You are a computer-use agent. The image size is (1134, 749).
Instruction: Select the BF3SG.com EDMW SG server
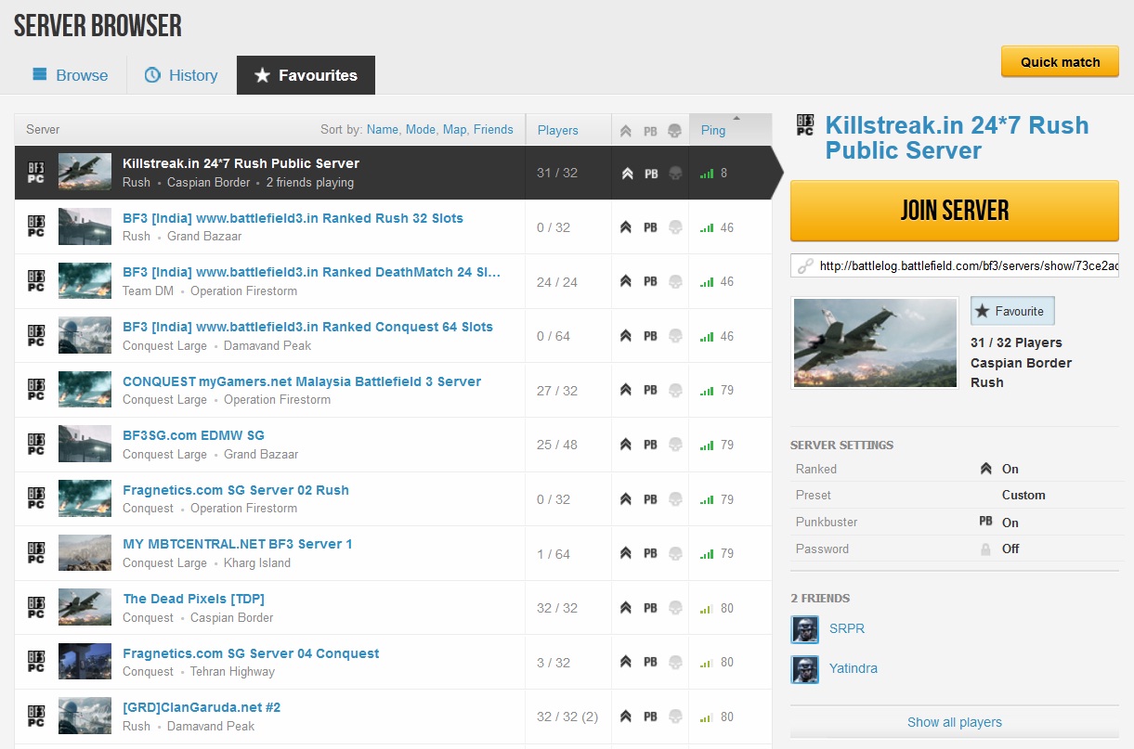coord(393,445)
